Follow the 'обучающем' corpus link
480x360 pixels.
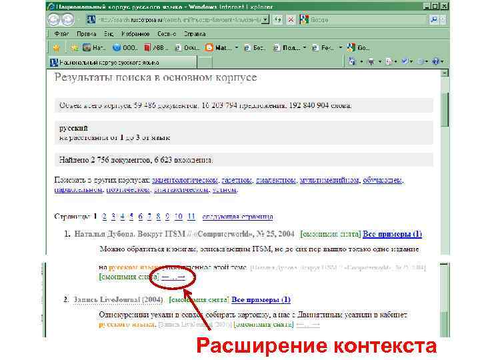click(383, 180)
